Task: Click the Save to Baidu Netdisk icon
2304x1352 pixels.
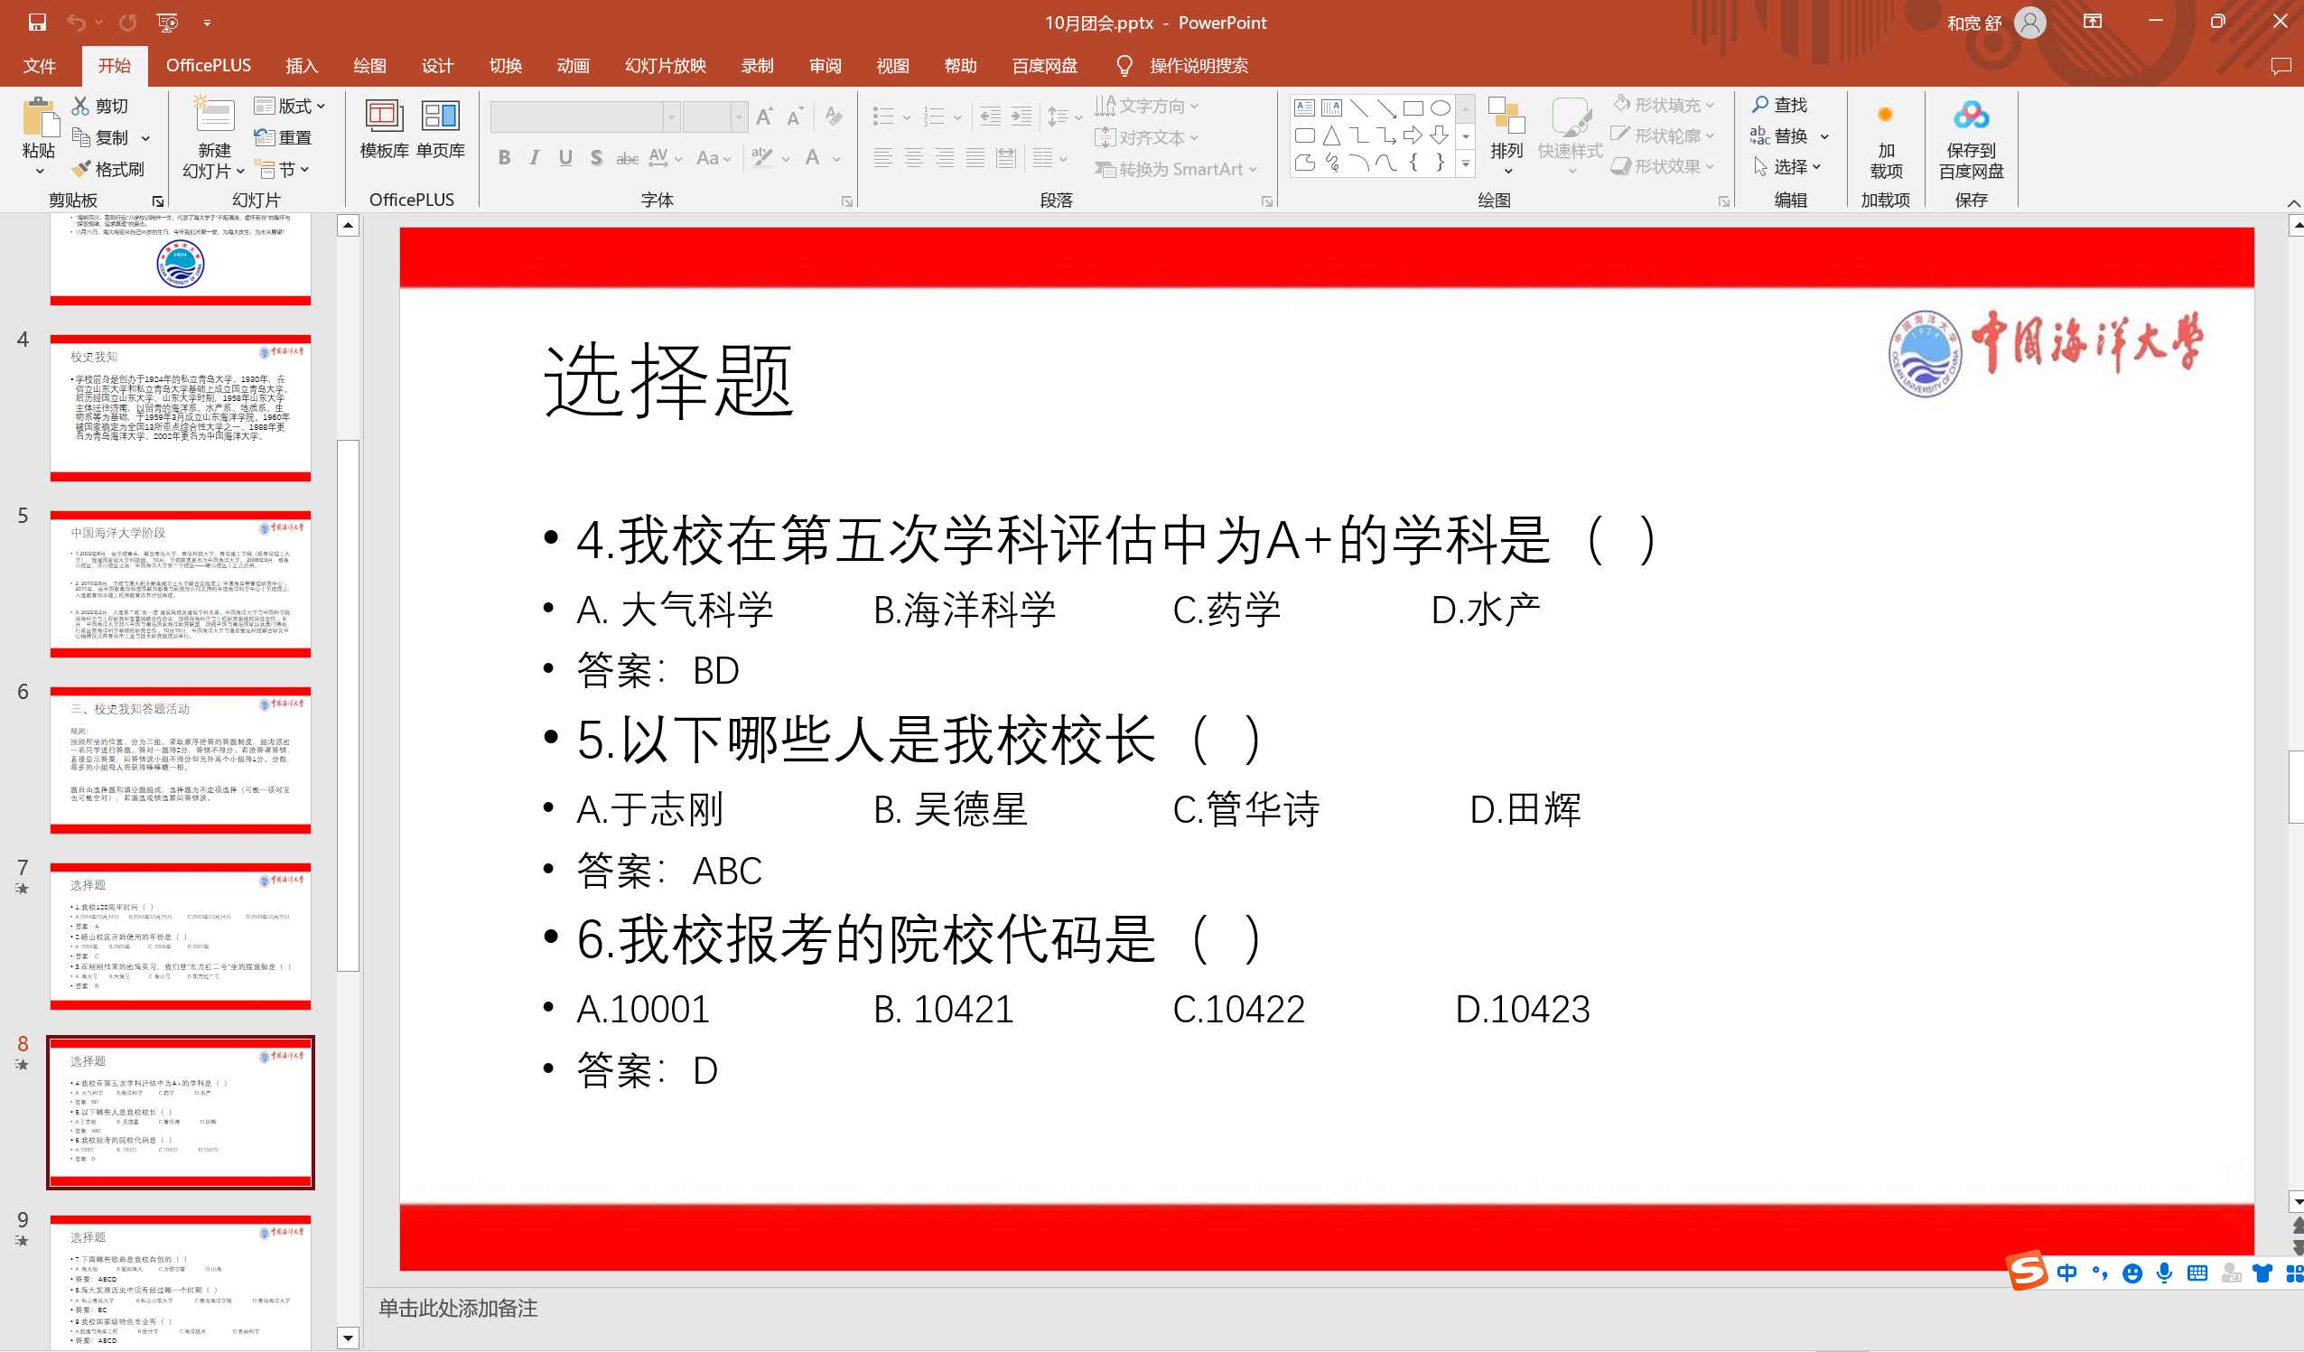Action: (1971, 117)
